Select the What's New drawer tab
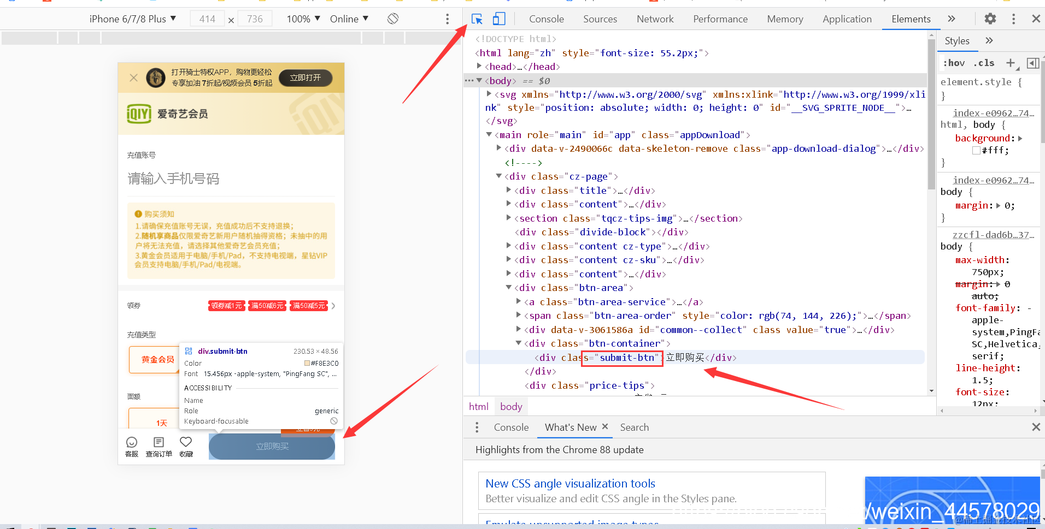Viewport: 1045px width, 529px height. pyautogui.click(x=571, y=427)
